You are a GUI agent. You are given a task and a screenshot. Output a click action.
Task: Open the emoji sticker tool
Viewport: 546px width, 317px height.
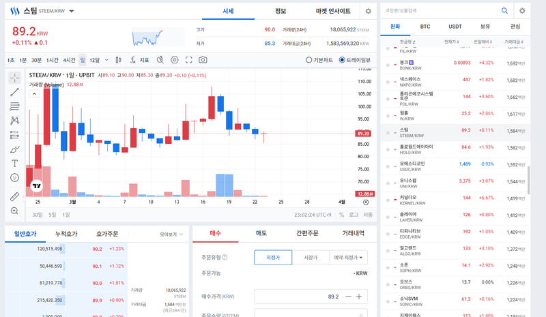click(x=14, y=178)
